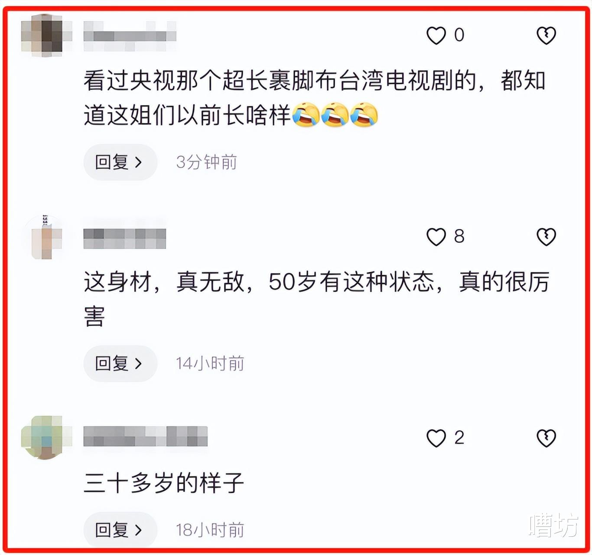
Task: Click the 嘈坊 watermark logo
Action: coord(554,526)
